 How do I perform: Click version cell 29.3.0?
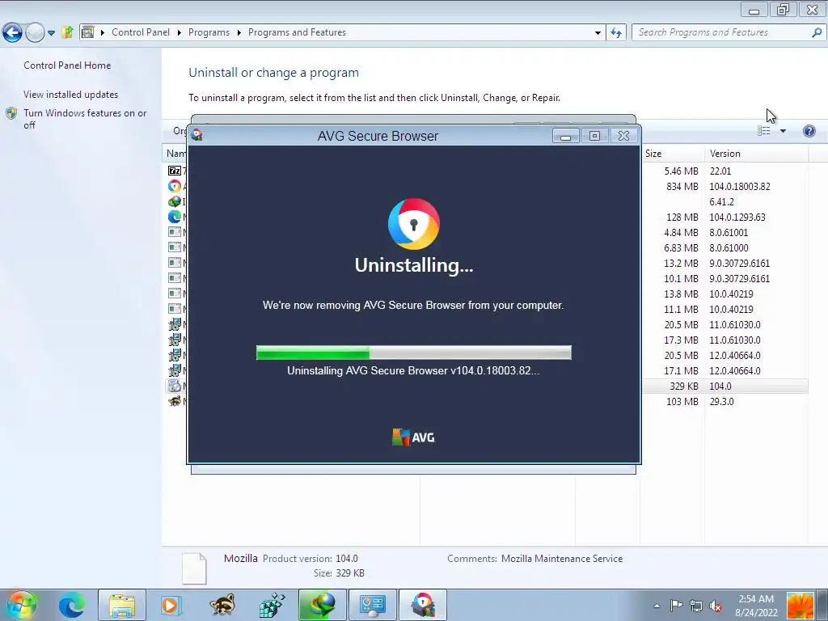pyautogui.click(x=721, y=401)
